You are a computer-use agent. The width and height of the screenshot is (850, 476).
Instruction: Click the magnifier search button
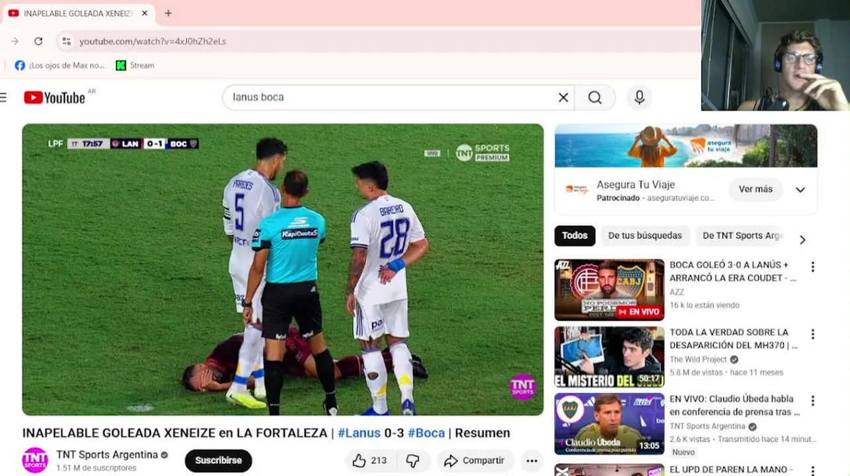point(595,97)
